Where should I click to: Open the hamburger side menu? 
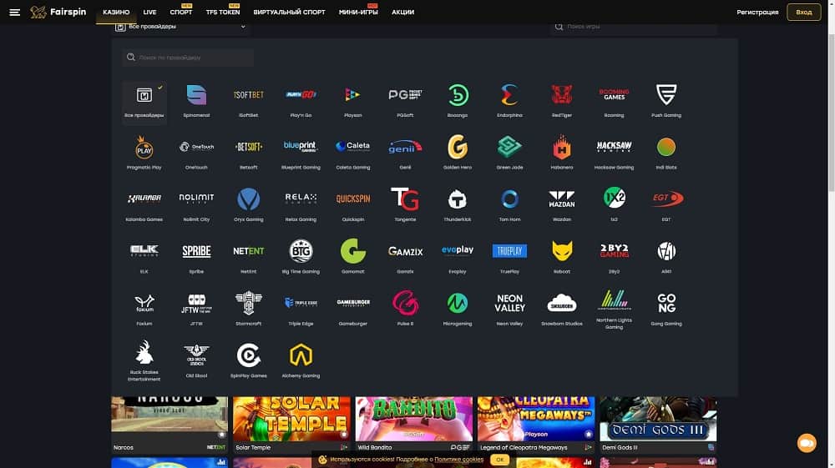14,13
